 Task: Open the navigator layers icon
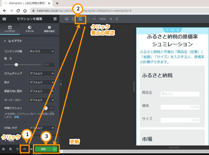(10, 149)
